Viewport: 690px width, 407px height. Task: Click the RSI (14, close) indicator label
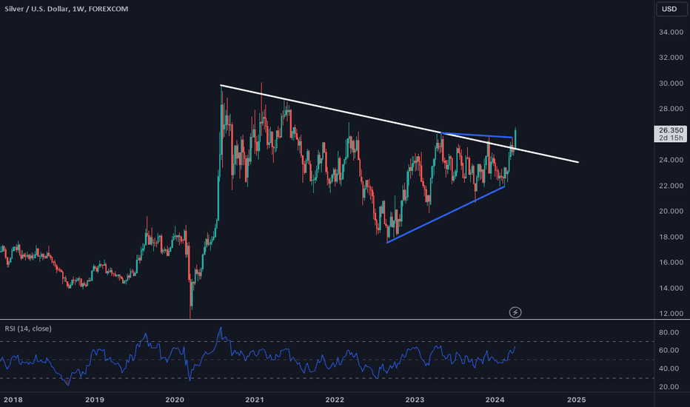coord(28,329)
